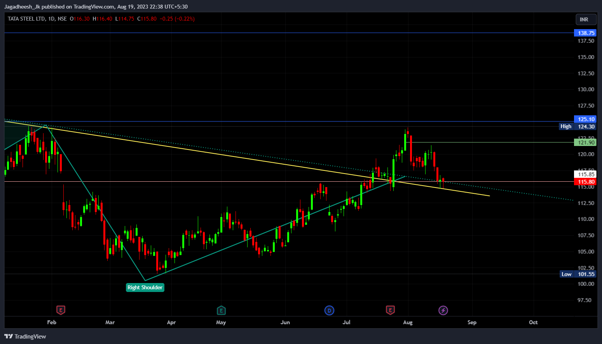The width and height of the screenshot is (602, 344).
Task: Click the 100.00 price scale value
Action: point(586,284)
